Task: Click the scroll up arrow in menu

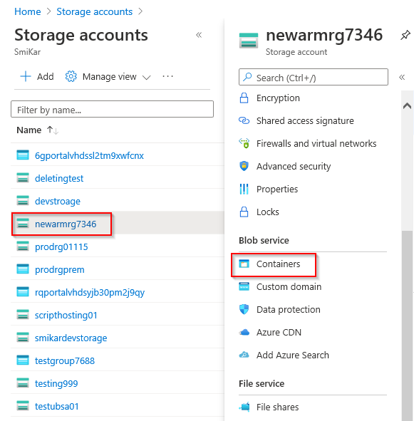Action: point(408,106)
